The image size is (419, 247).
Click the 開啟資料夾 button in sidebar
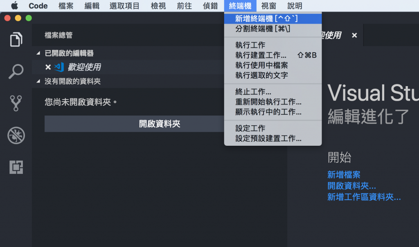pyautogui.click(x=134, y=123)
